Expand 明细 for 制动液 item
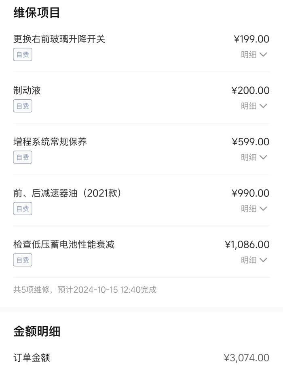This screenshot has width=283, height=369. (x=254, y=106)
